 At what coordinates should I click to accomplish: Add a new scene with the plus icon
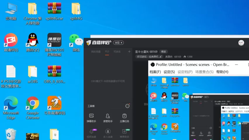pyautogui.click(x=129, y=52)
